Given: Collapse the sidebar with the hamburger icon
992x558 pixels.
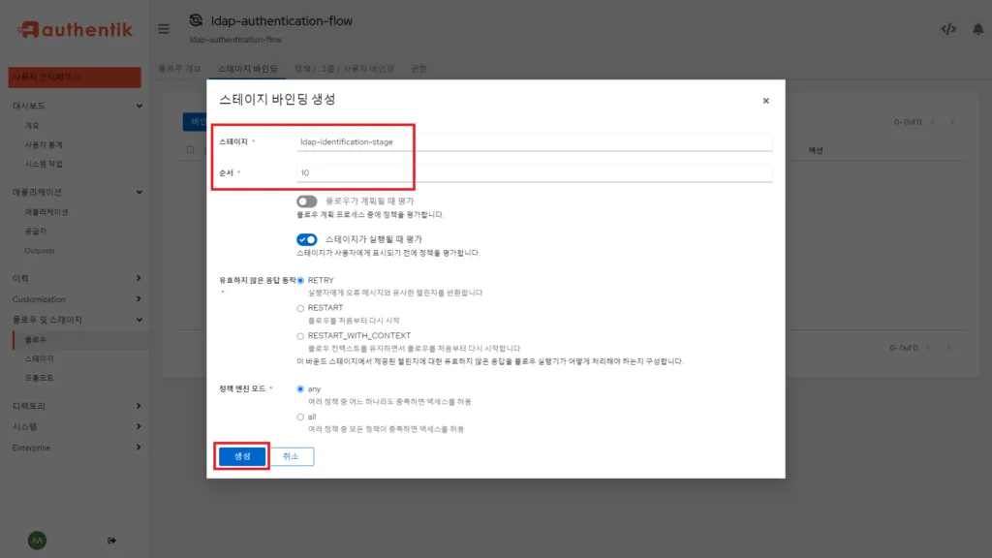Looking at the screenshot, I should (x=164, y=29).
